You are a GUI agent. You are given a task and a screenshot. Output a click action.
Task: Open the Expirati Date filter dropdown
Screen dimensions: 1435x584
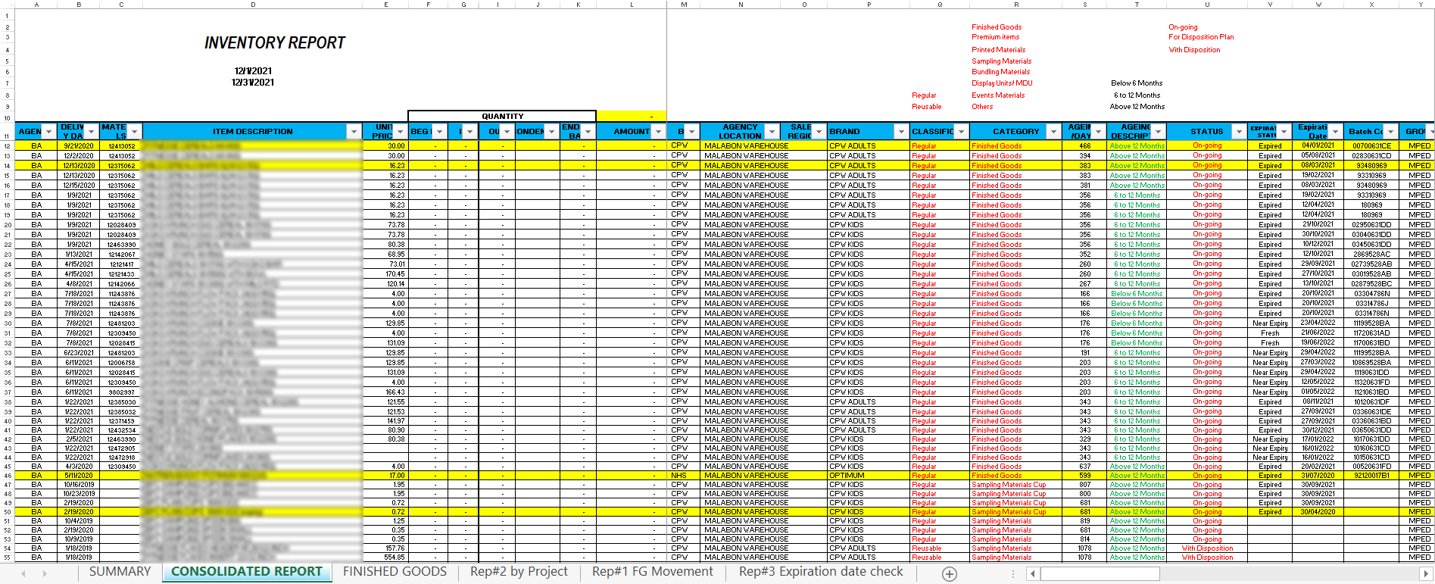(x=1335, y=132)
